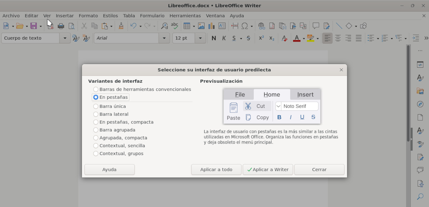This screenshot has width=429, height=207.
Task: Insert a page break icon
Action: pos(235,26)
